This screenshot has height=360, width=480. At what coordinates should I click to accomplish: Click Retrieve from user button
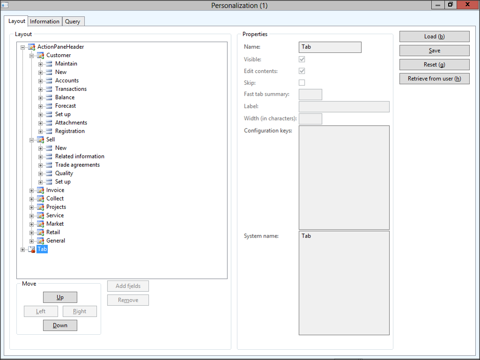click(434, 79)
